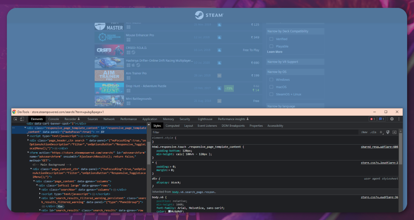Click the -73% discount badge for Drop Hunt
Viewport: 414px width, 220px height.
(x=229, y=88)
